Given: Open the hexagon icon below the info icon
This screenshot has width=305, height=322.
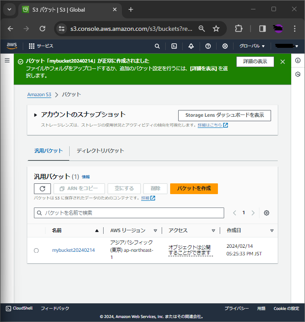Looking at the screenshot, I should (x=298, y=74).
